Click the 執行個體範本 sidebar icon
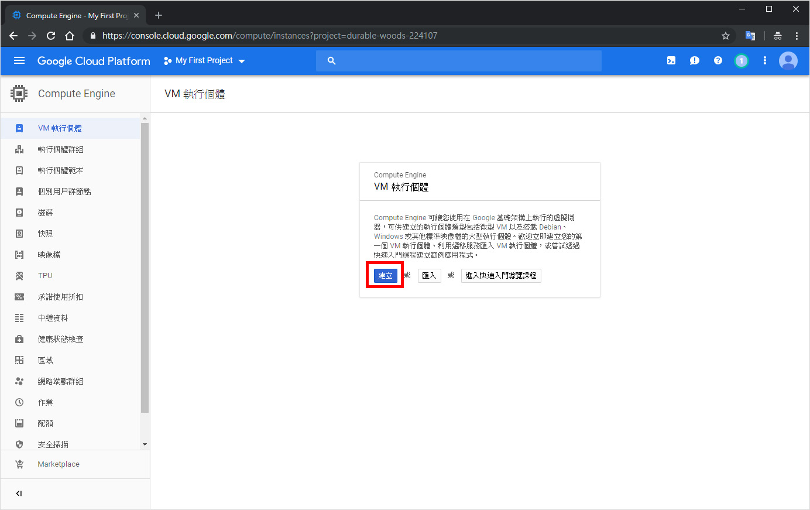810x510 pixels. pyautogui.click(x=19, y=170)
